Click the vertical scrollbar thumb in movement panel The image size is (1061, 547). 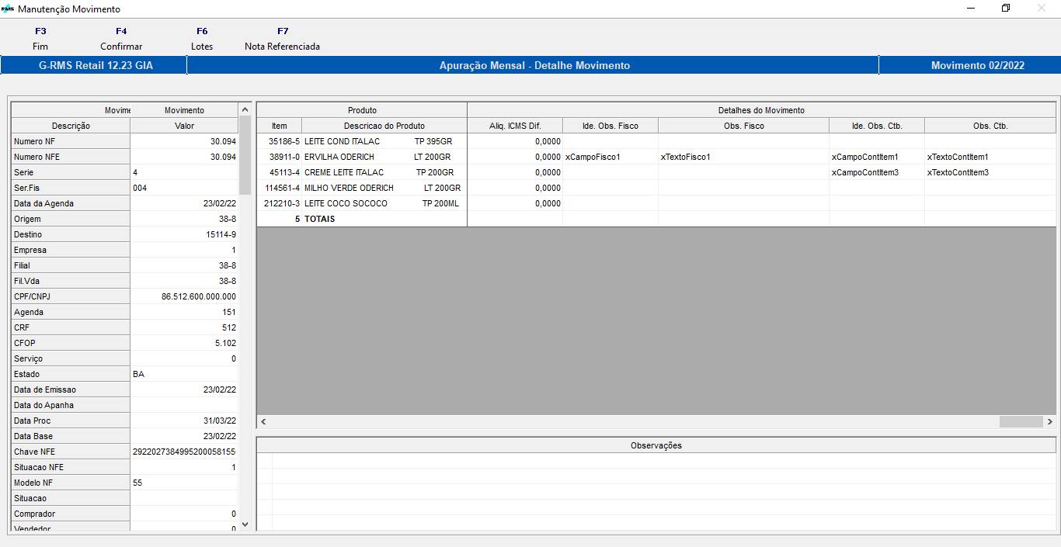point(245,156)
